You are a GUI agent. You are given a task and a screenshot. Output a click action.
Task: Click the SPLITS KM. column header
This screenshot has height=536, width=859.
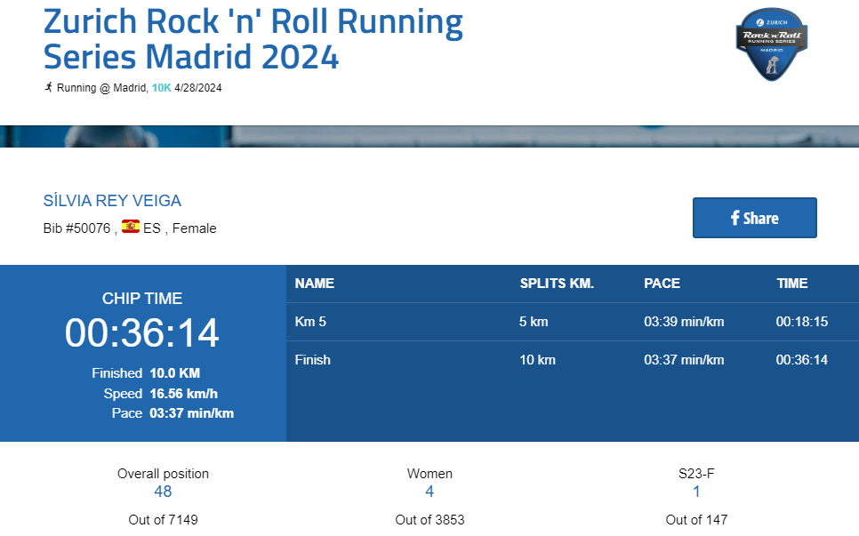pyautogui.click(x=557, y=283)
